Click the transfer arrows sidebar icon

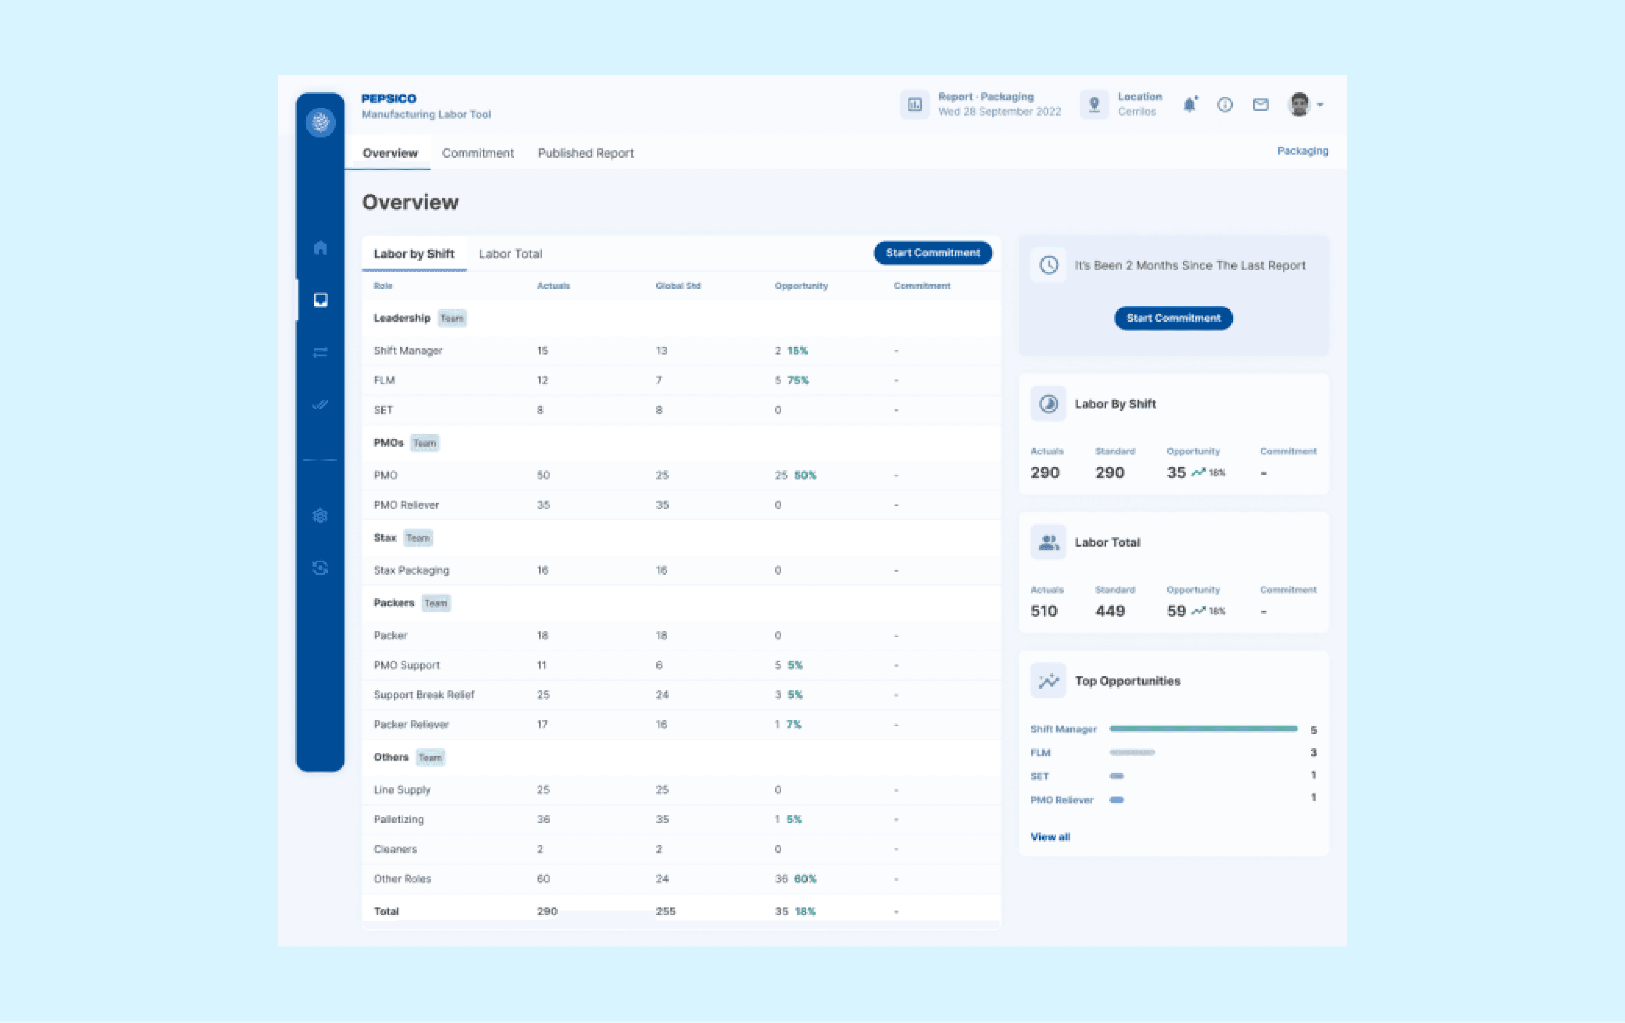pos(320,352)
